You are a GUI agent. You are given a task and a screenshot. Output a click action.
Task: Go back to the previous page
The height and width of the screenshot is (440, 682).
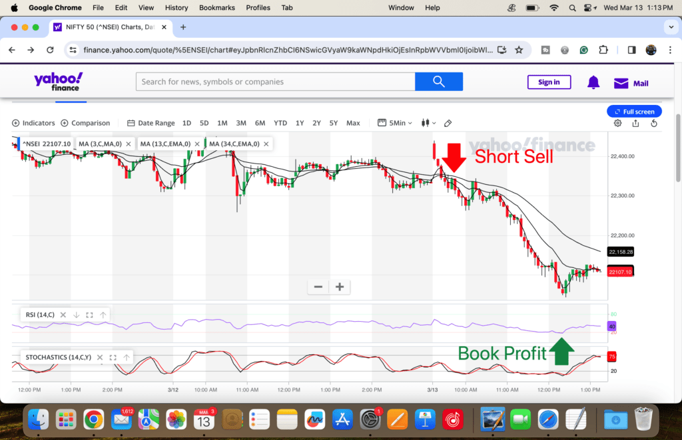point(12,50)
